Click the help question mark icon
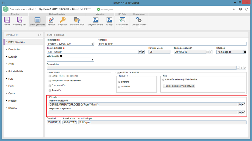Screen dimensions: 252x141 240,9
